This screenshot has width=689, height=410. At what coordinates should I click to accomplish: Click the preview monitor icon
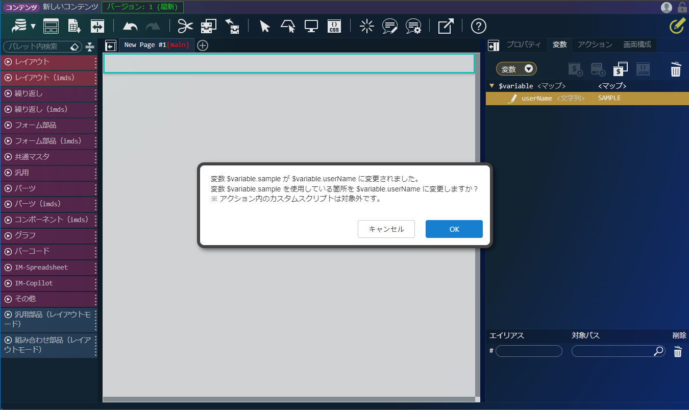(311, 27)
